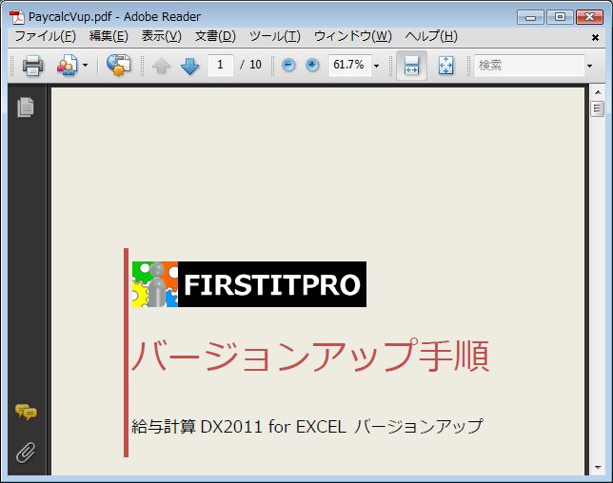Screen dimensions: 613x483
Task: Open the 表示(V) menu
Action: click(x=162, y=36)
